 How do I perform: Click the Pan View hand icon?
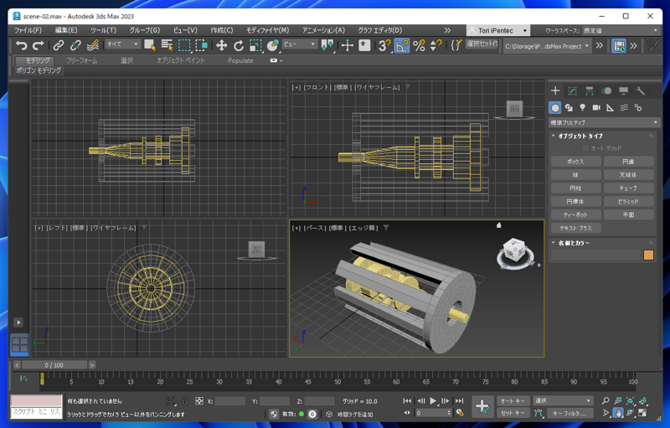[618, 413]
